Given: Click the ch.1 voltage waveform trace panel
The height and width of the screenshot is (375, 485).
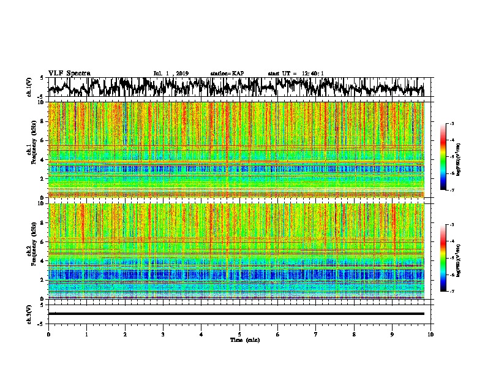Looking at the screenshot, I should click(239, 87).
